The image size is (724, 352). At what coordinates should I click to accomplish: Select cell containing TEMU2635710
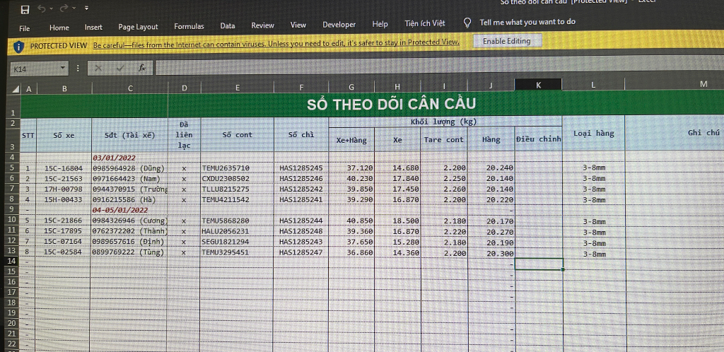pyautogui.click(x=226, y=168)
